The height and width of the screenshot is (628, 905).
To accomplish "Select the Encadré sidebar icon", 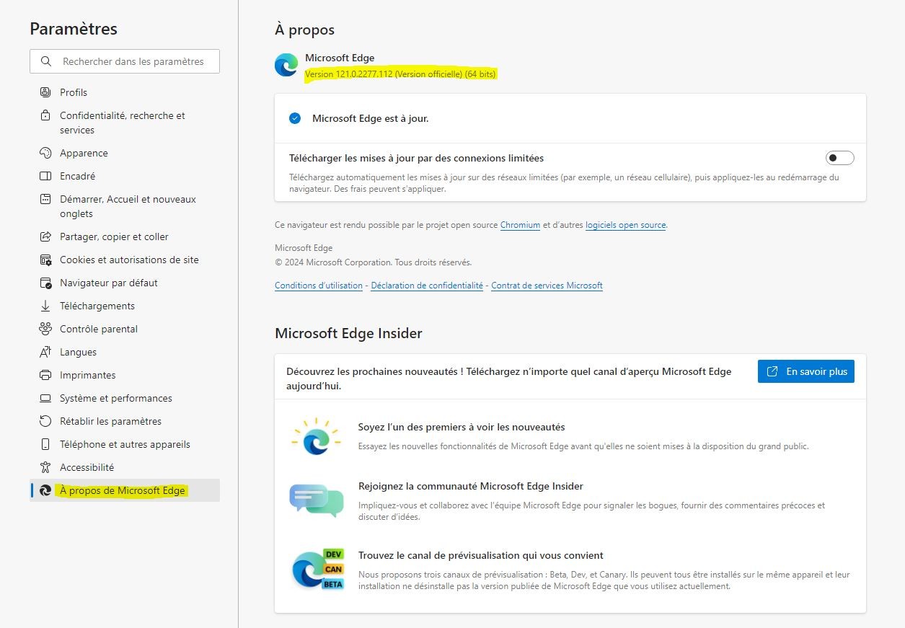I will [45, 176].
